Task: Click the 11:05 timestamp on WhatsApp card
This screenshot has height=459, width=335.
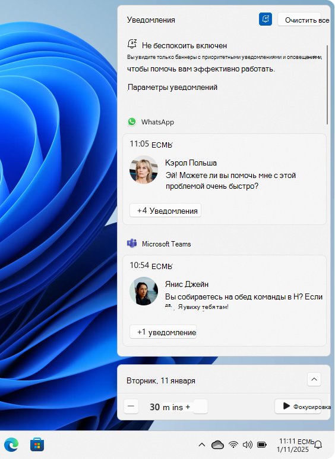Action: click(x=151, y=144)
